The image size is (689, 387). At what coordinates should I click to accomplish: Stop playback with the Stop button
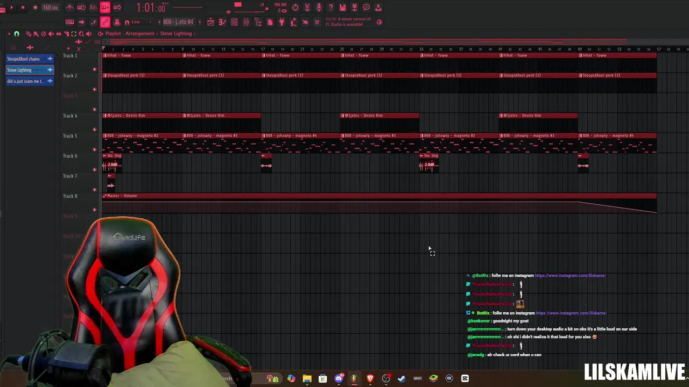point(23,8)
